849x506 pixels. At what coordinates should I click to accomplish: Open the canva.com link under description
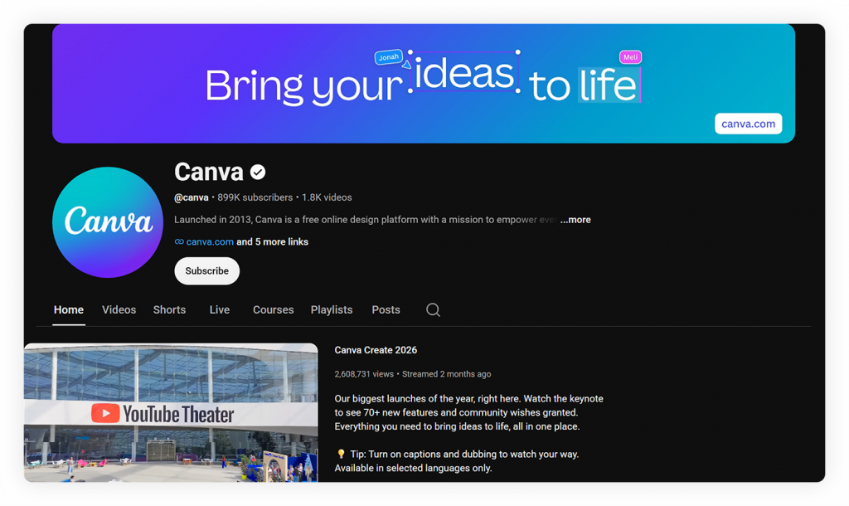(210, 241)
